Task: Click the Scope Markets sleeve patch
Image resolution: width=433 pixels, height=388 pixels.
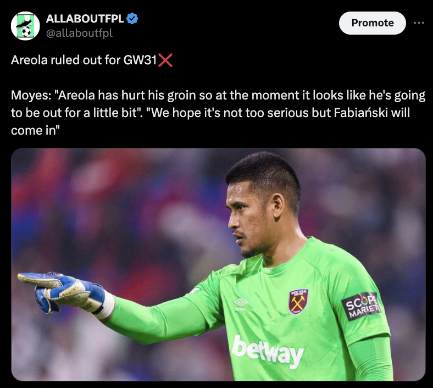Action: tap(360, 306)
